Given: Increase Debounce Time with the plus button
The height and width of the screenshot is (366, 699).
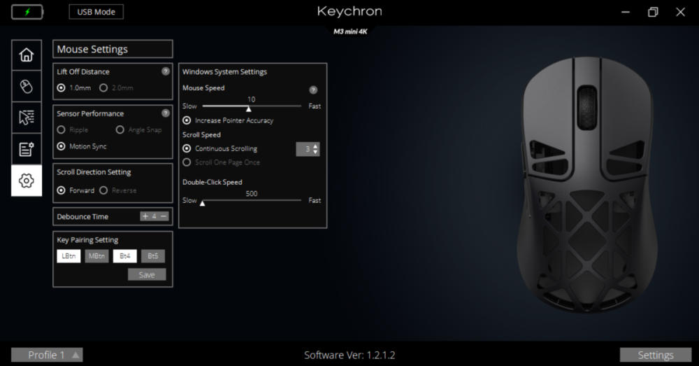Looking at the screenshot, I should (x=145, y=216).
